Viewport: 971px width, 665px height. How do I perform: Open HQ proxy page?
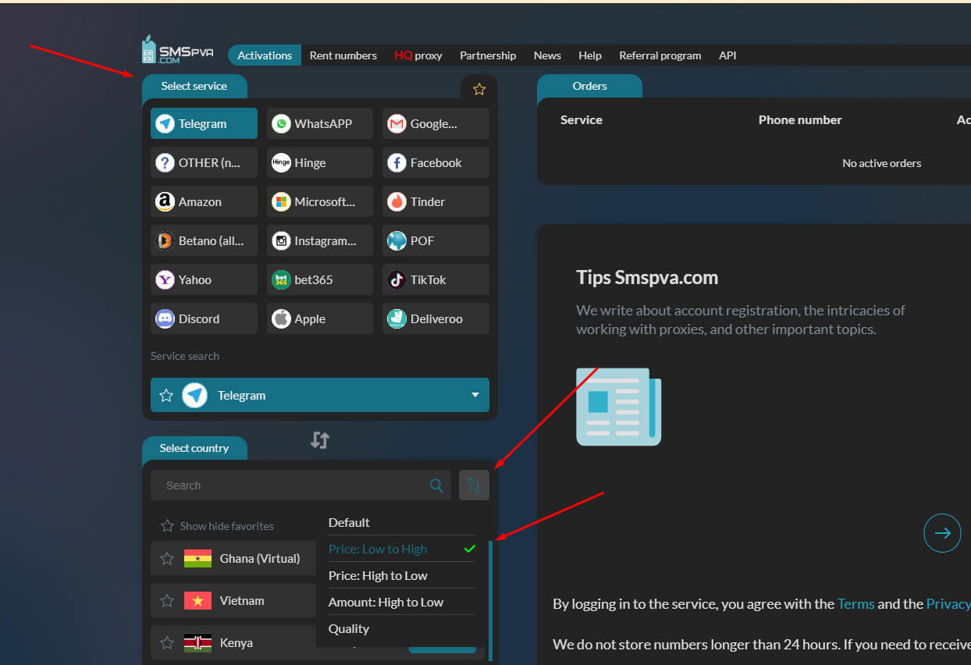(418, 55)
